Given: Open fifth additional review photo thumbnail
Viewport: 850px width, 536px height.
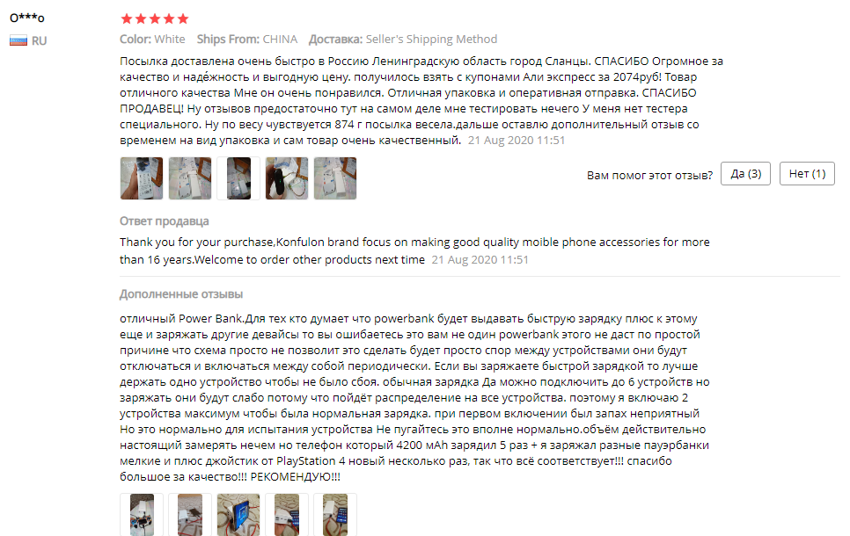Looking at the screenshot, I should 335,514.
